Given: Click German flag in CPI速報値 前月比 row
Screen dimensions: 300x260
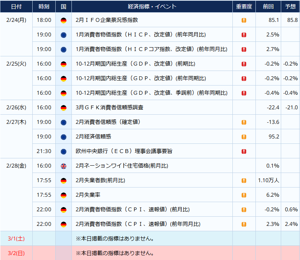Looking at the screenshot, I should click(63, 210).
